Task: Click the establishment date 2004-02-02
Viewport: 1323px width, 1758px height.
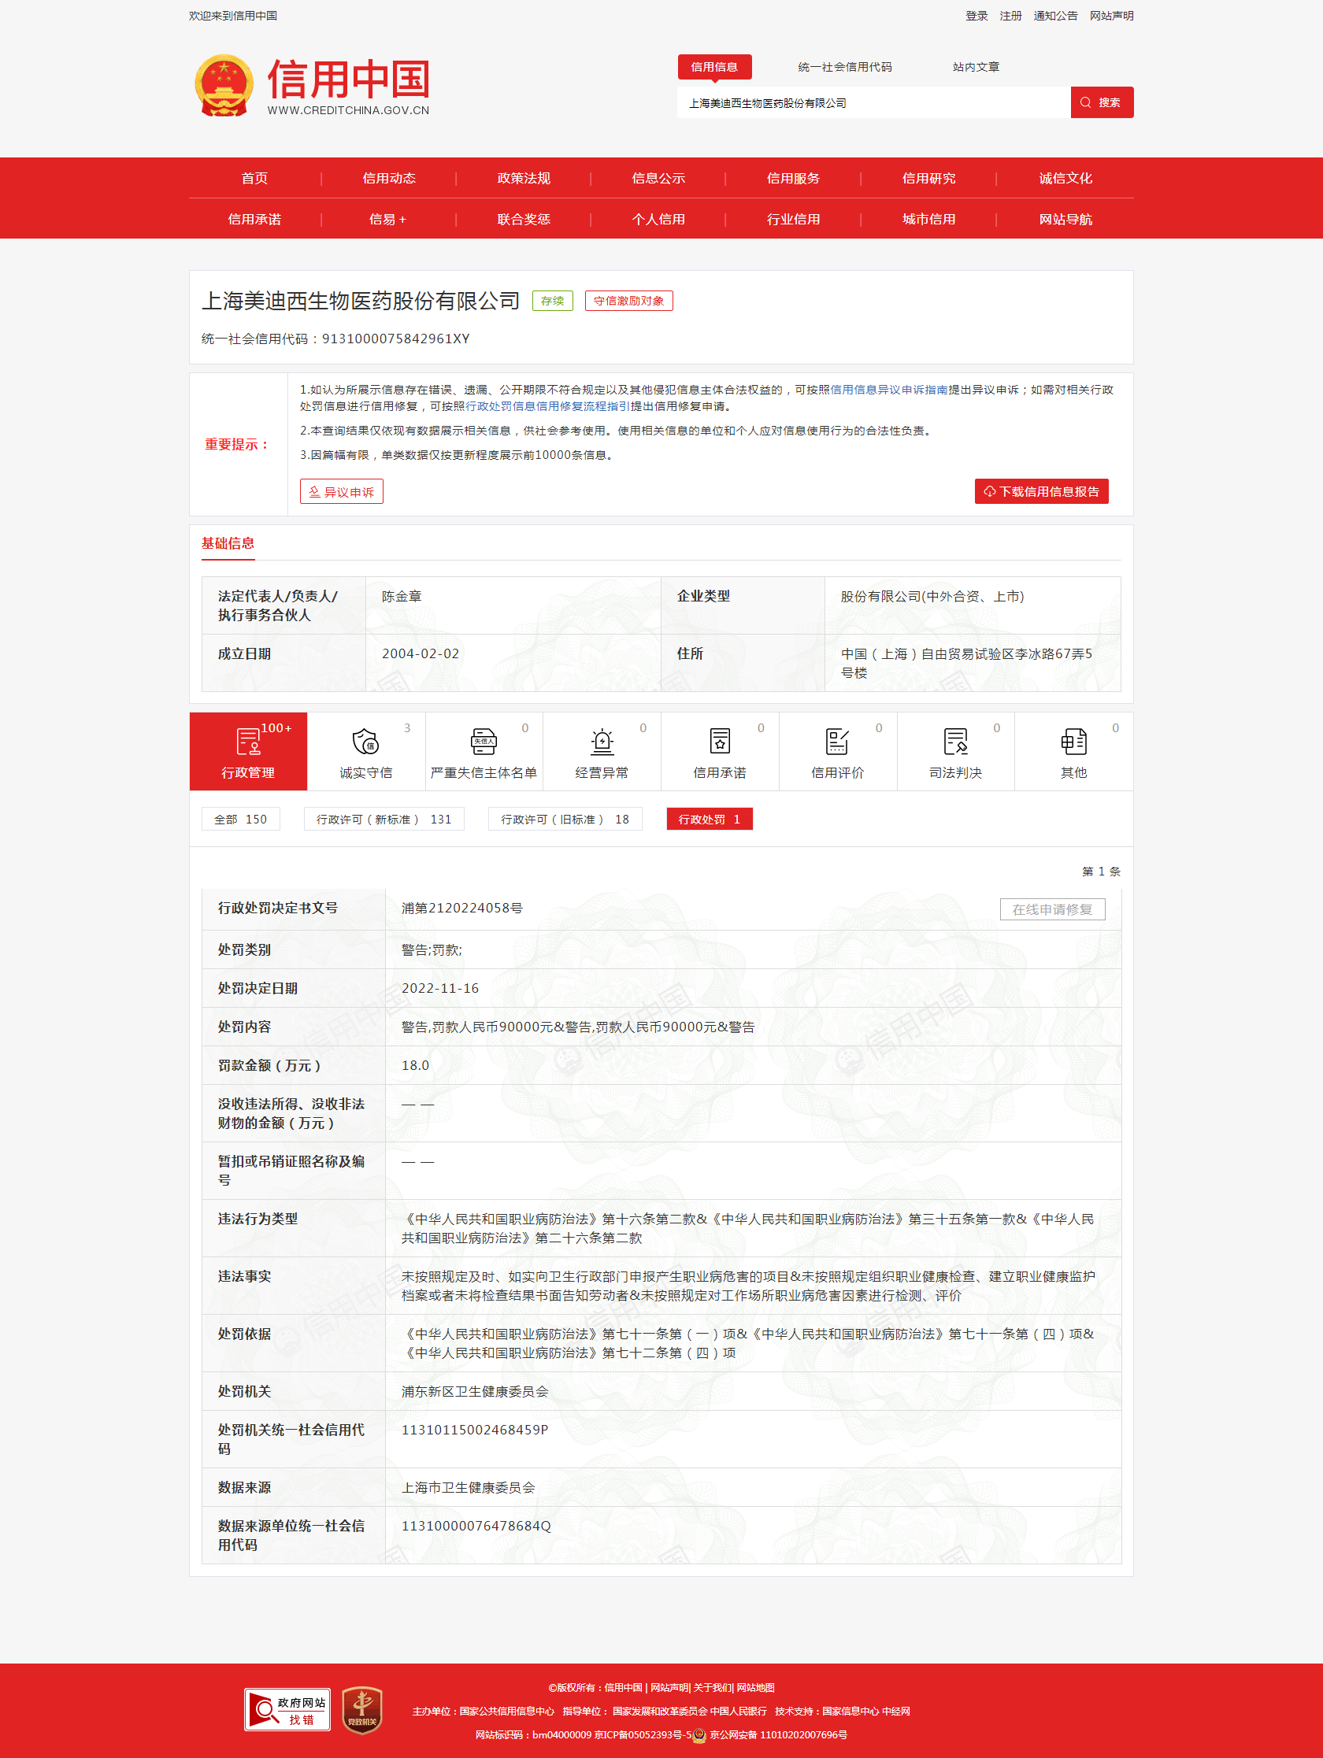Action: pos(421,654)
